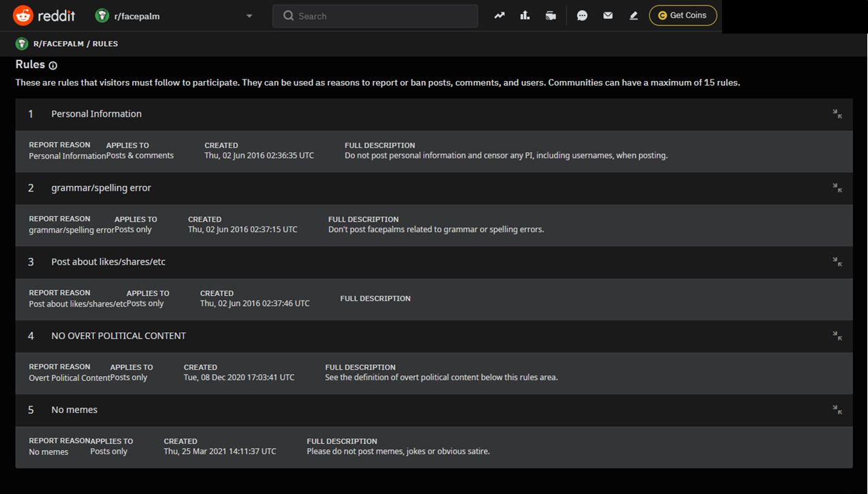Click the Get Coins button

pyautogui.click(x=682, y=16)
